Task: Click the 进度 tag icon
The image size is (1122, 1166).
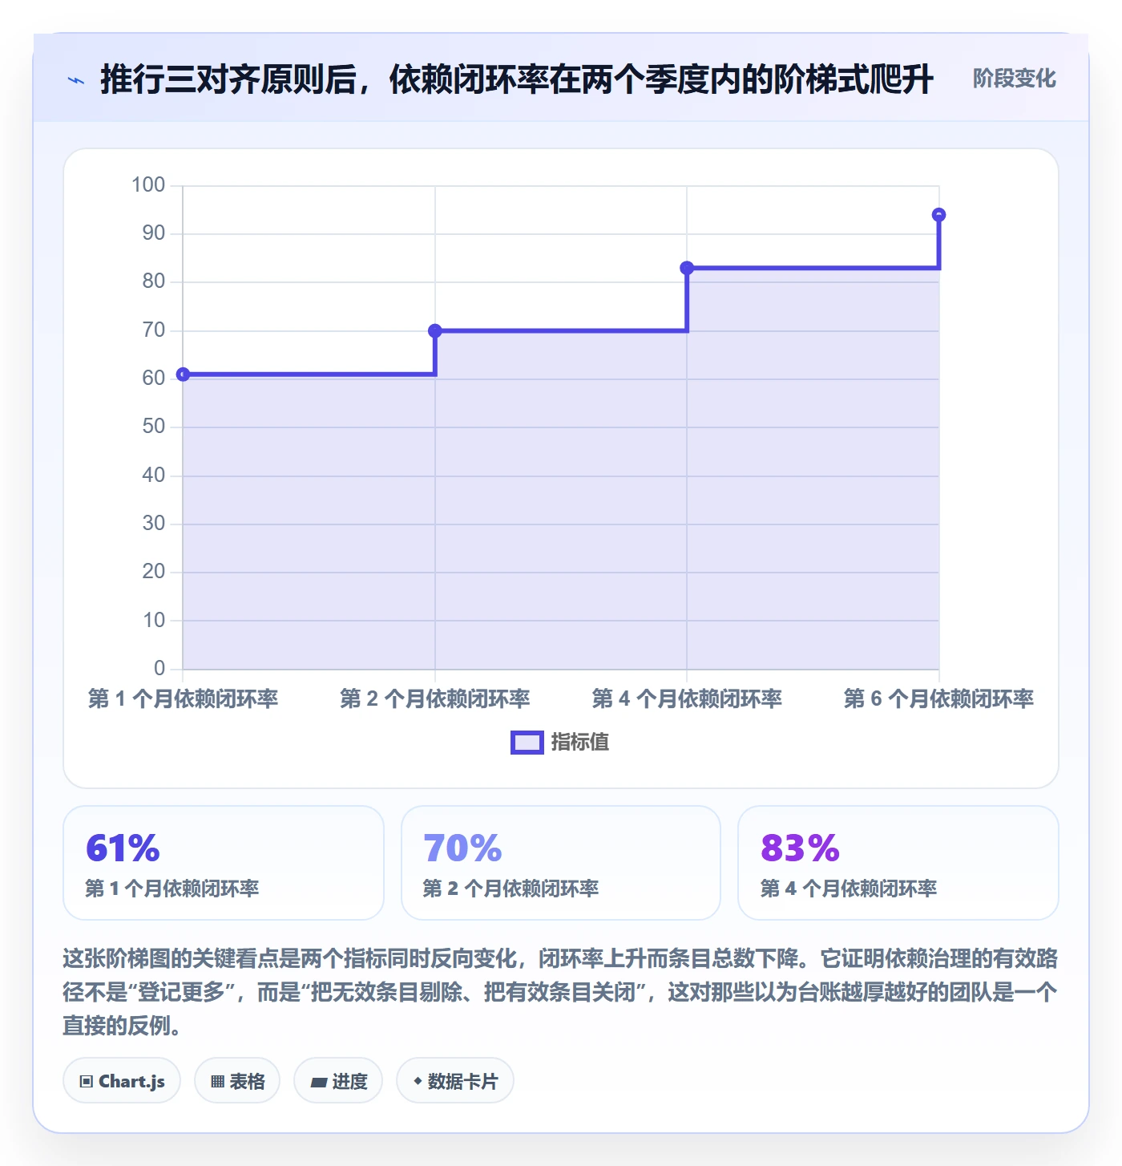Action: coord(319,1082)
